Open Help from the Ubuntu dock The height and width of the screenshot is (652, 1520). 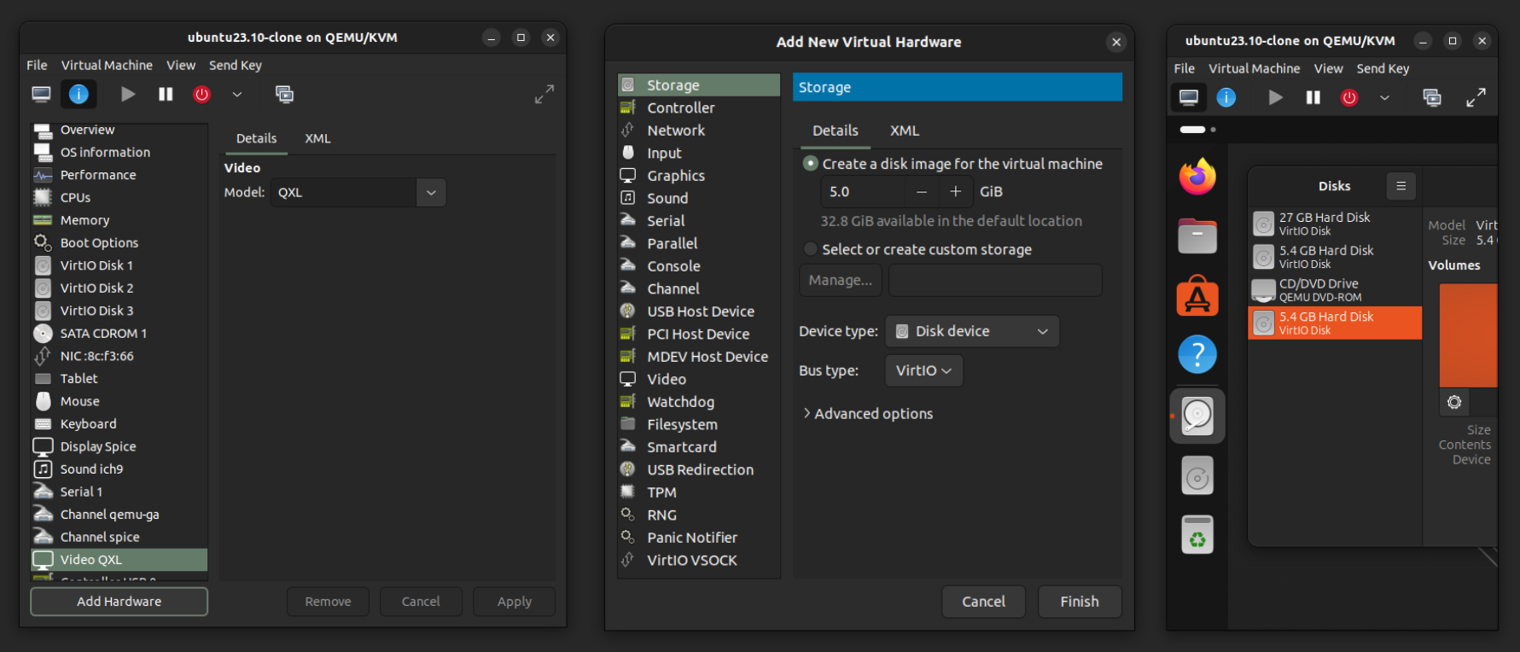(1197, 354)
